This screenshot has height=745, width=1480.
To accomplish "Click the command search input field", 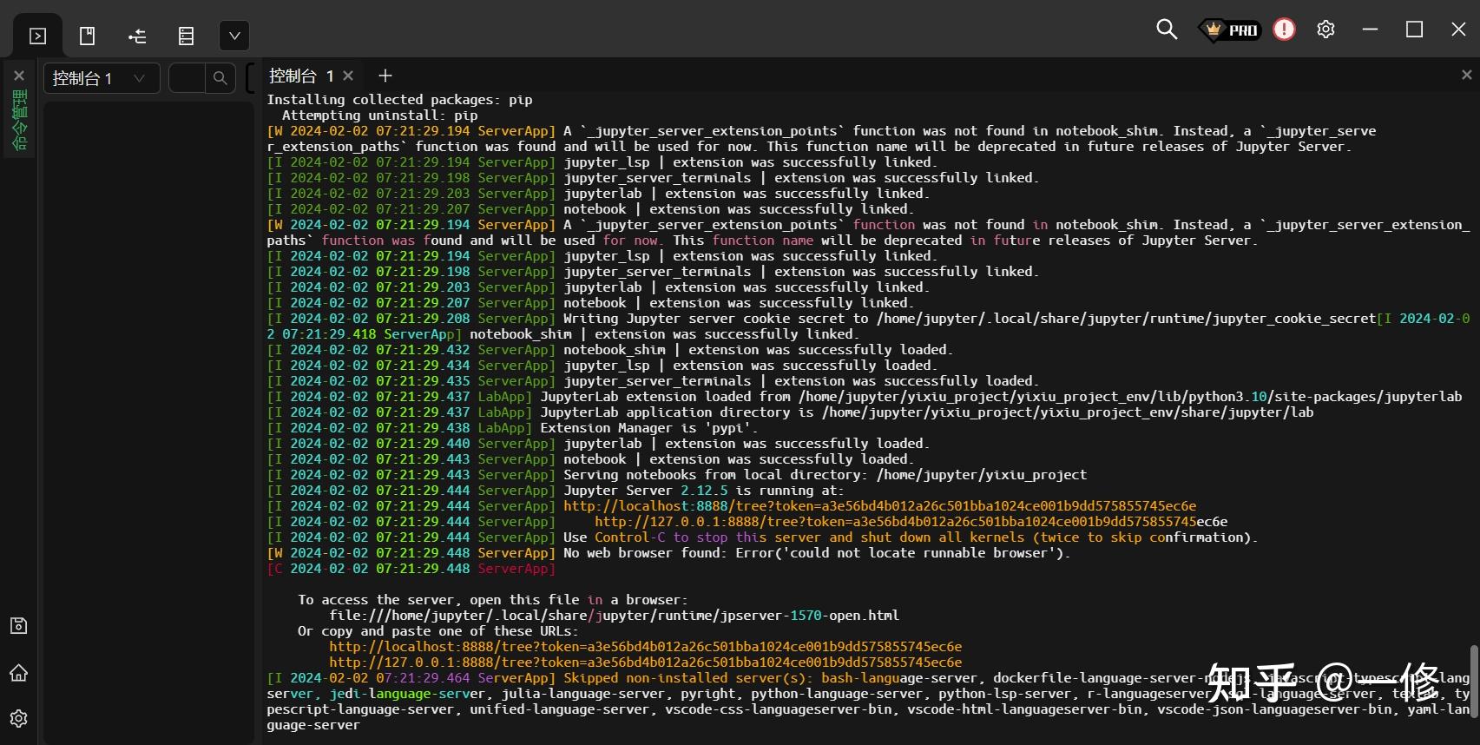I will [187, 78].
